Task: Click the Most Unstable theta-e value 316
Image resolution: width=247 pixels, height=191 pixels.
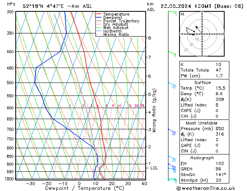Action: pyautogui.click(x=220, y=134)
